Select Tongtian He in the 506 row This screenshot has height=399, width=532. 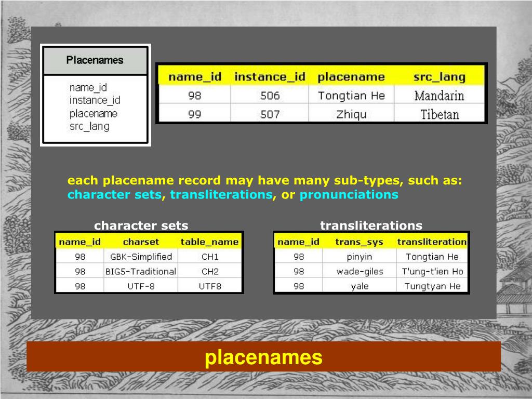point(351,96)
